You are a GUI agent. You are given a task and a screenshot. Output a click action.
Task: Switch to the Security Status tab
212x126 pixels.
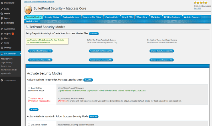point(52,17)
